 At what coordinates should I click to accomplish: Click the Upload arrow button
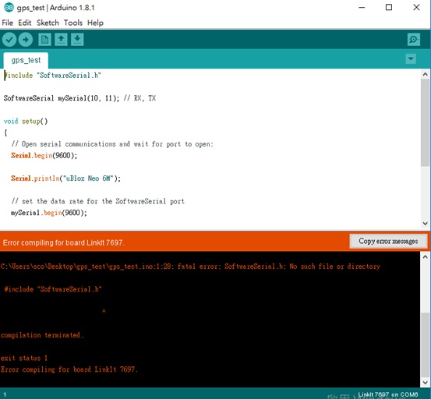[26, 40]
